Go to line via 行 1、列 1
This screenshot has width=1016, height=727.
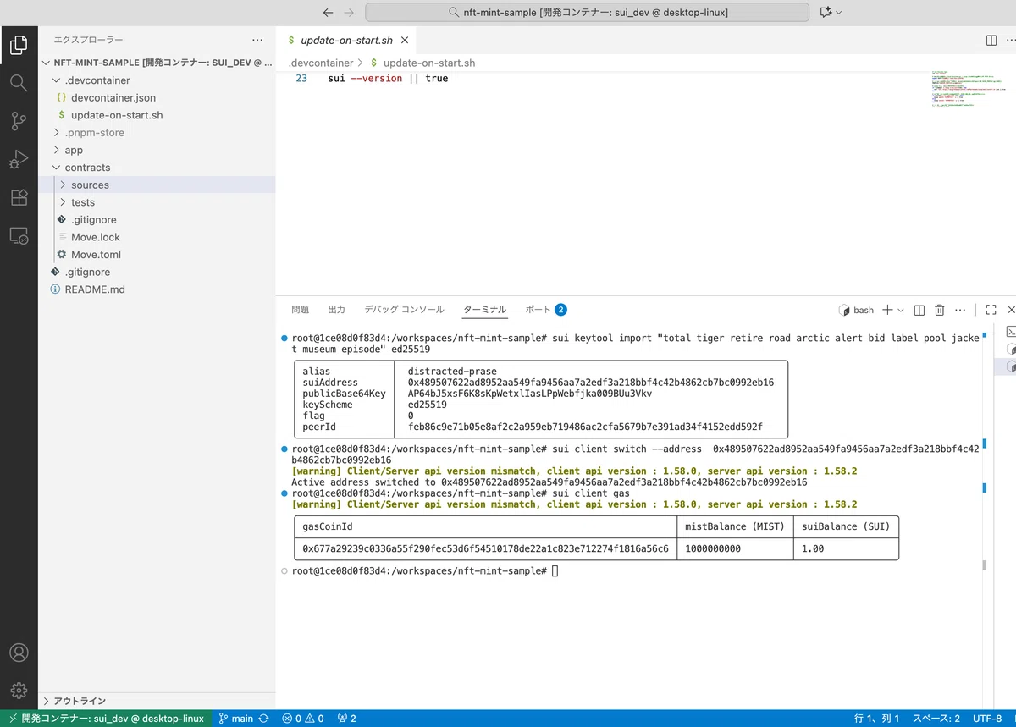[x=876, y=719]
